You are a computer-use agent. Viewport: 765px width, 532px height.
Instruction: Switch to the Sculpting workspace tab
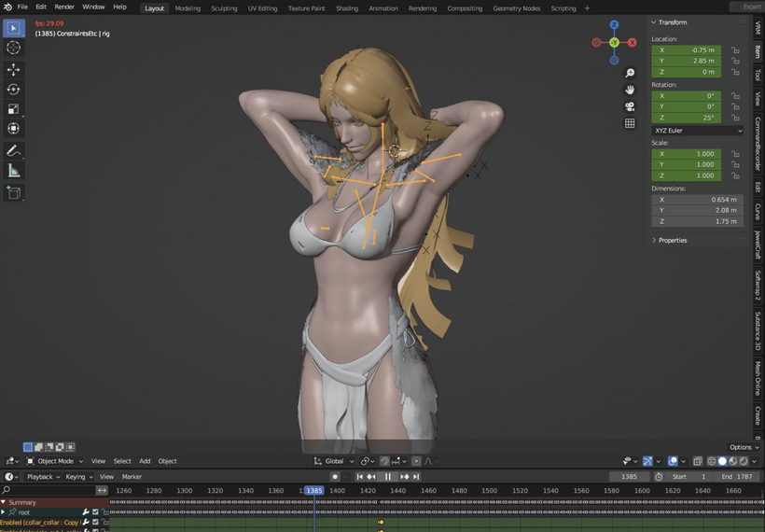click(x=224, y=8)
